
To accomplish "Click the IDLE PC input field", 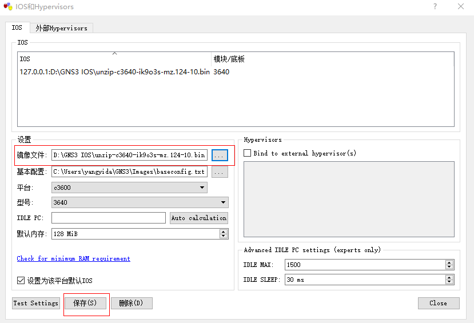I will click(x=109, y=218).
